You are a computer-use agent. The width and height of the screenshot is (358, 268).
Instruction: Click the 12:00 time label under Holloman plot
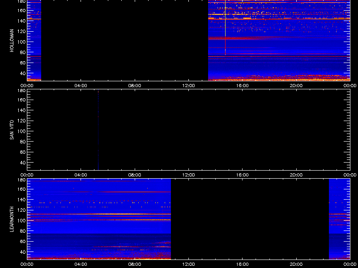pyautogui.click(x=188, y=86)
